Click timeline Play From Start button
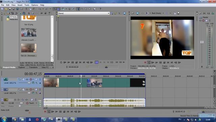This screenshot has height=122, width=216. click(x=53, y=111)
